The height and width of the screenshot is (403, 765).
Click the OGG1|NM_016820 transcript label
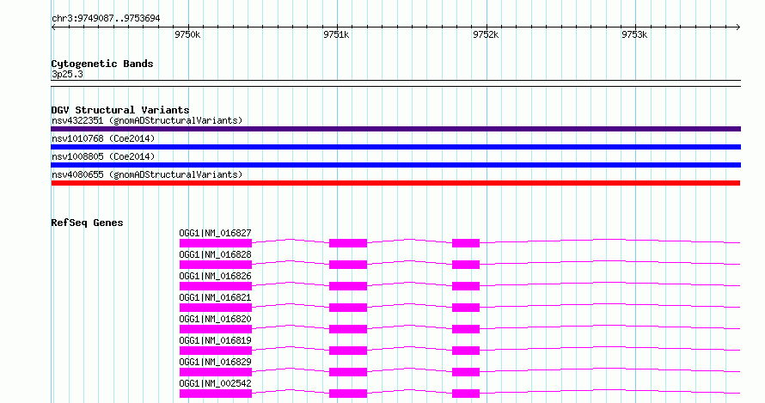[x=215, y=319]
